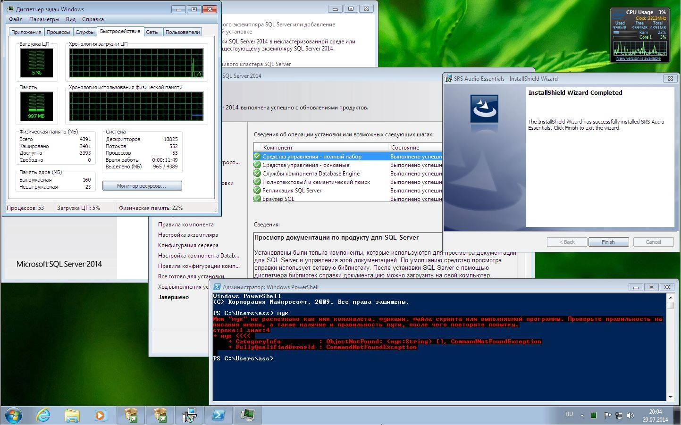Click the RU language indicator in tray
Screen dimensions: 681x425
(x=569, y=415)
